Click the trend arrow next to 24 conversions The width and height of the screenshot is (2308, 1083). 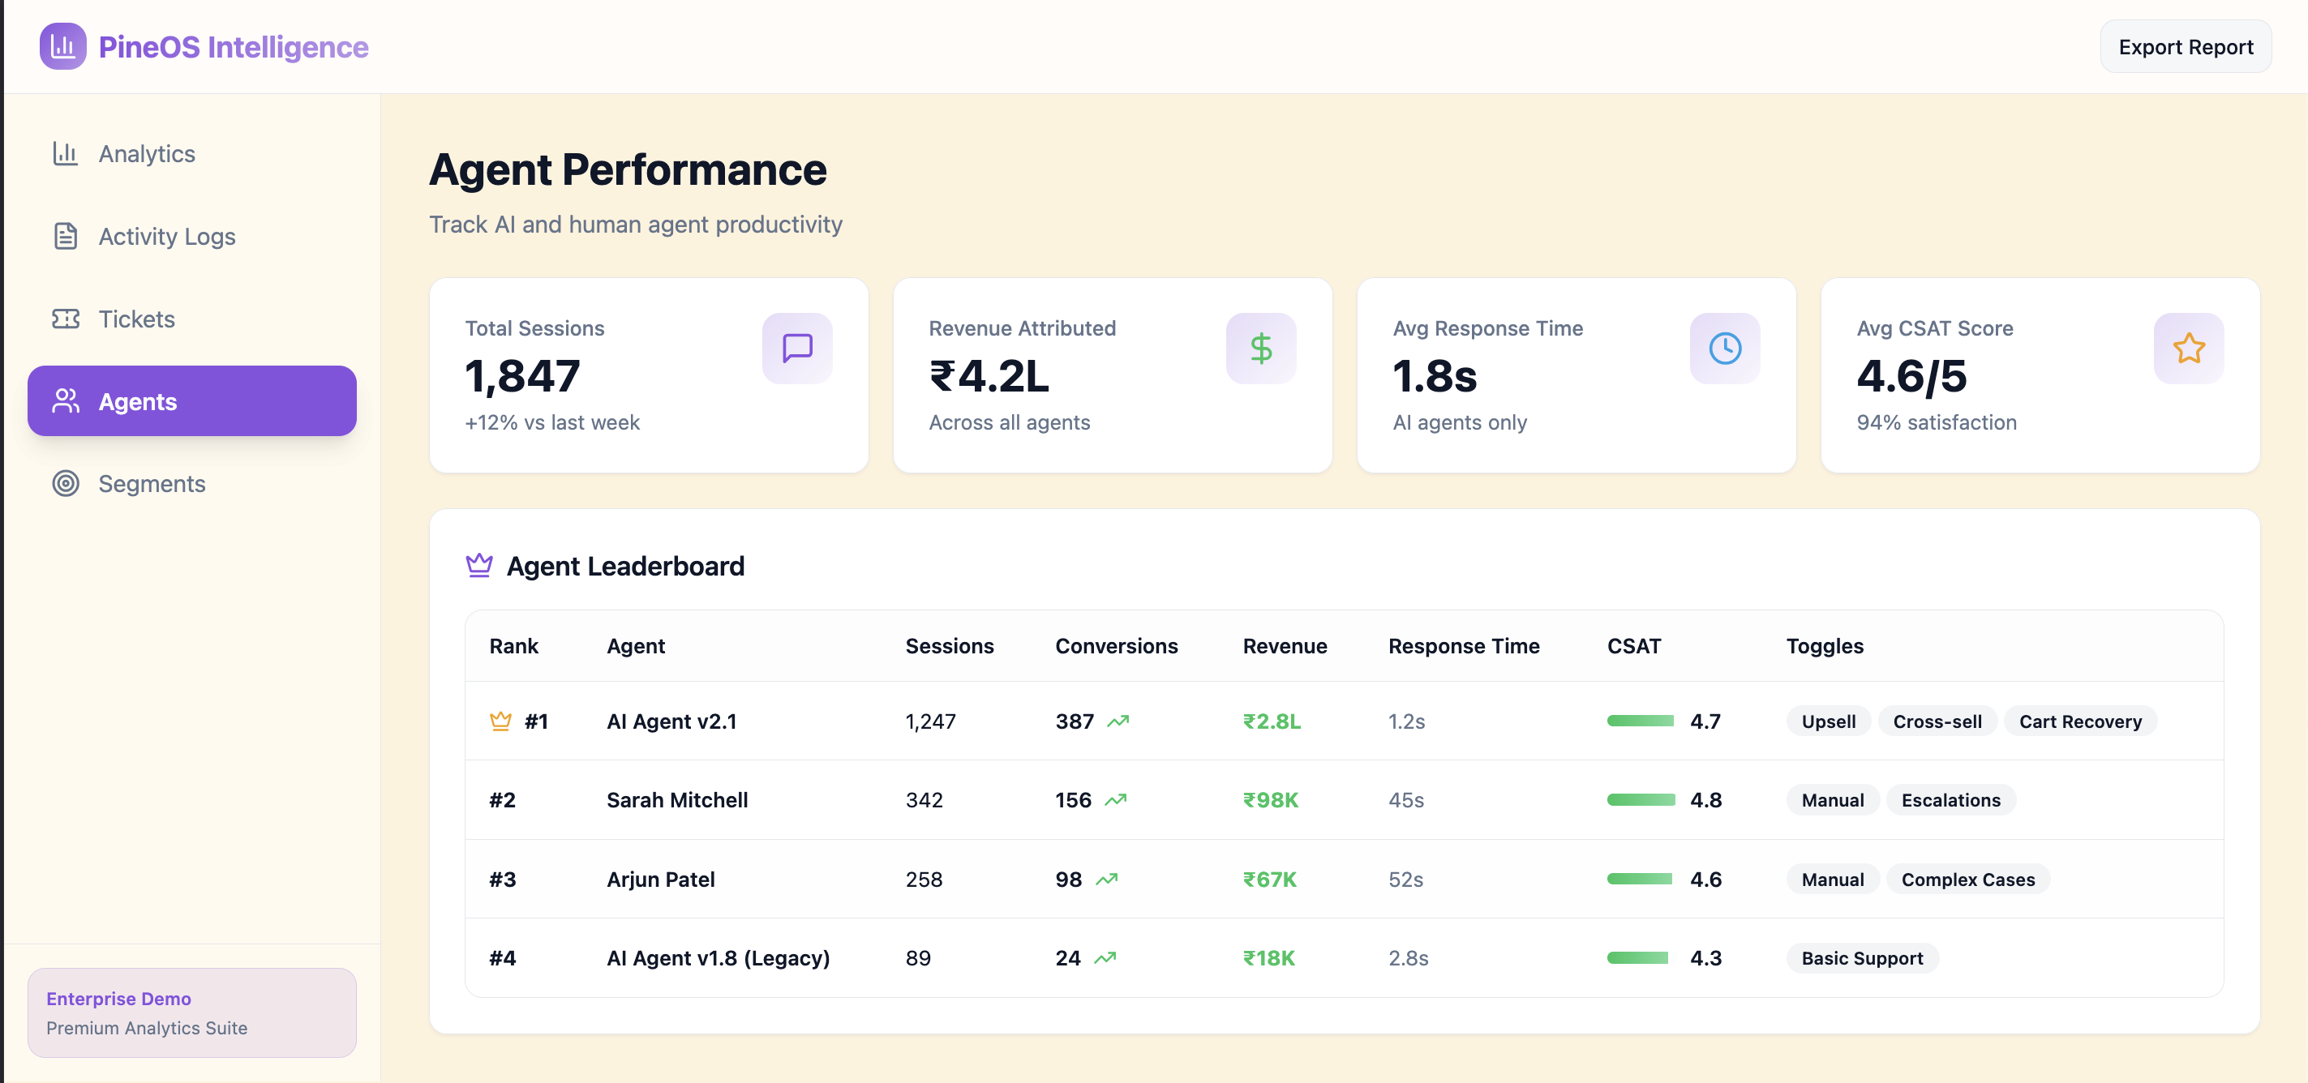(x=1105, y=958)
